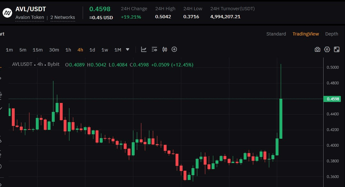Screen dimensions: 345x187
Task: Click the AVL token logo
Action: (7, 12)
